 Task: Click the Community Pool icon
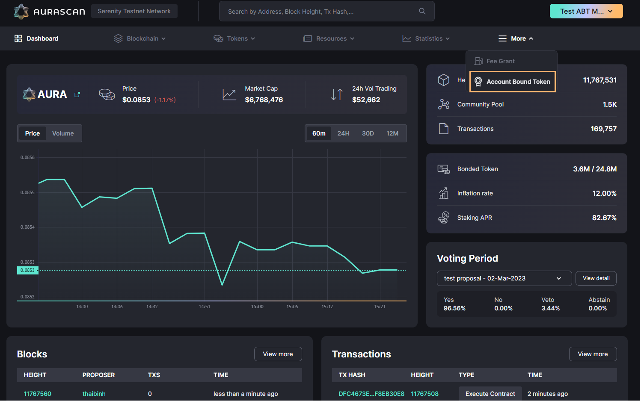coord(444,104)
